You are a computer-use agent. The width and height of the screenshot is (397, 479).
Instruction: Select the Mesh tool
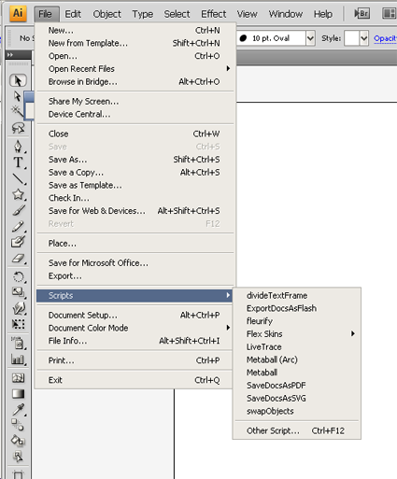[18, 378]
